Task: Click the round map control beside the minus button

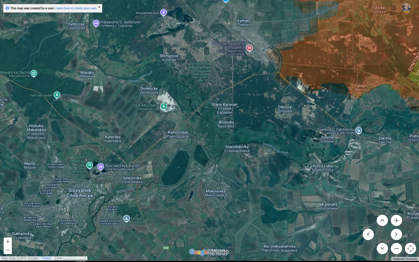Action: pos(411,248)
